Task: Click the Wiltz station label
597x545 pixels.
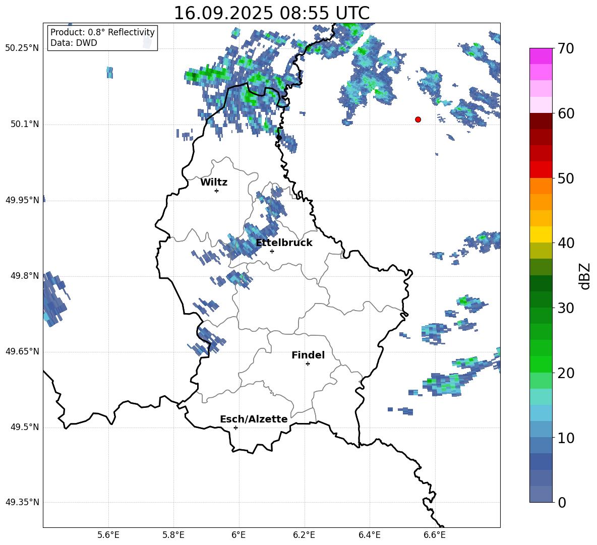Action: tap(214, 183)
